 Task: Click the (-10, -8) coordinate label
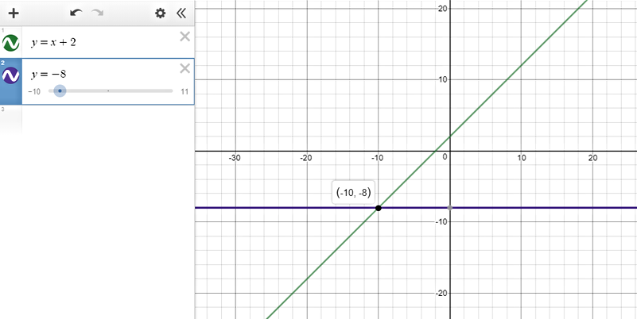coord(354,192)
